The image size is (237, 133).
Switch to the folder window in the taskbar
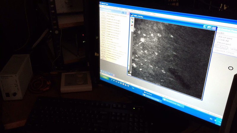pyautogui.click(x=152, y=98)
